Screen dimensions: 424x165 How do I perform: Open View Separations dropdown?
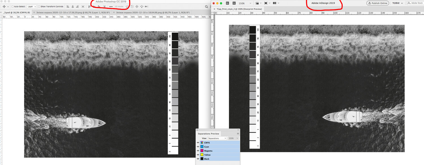pyautogui.click(x=217, y=138)
